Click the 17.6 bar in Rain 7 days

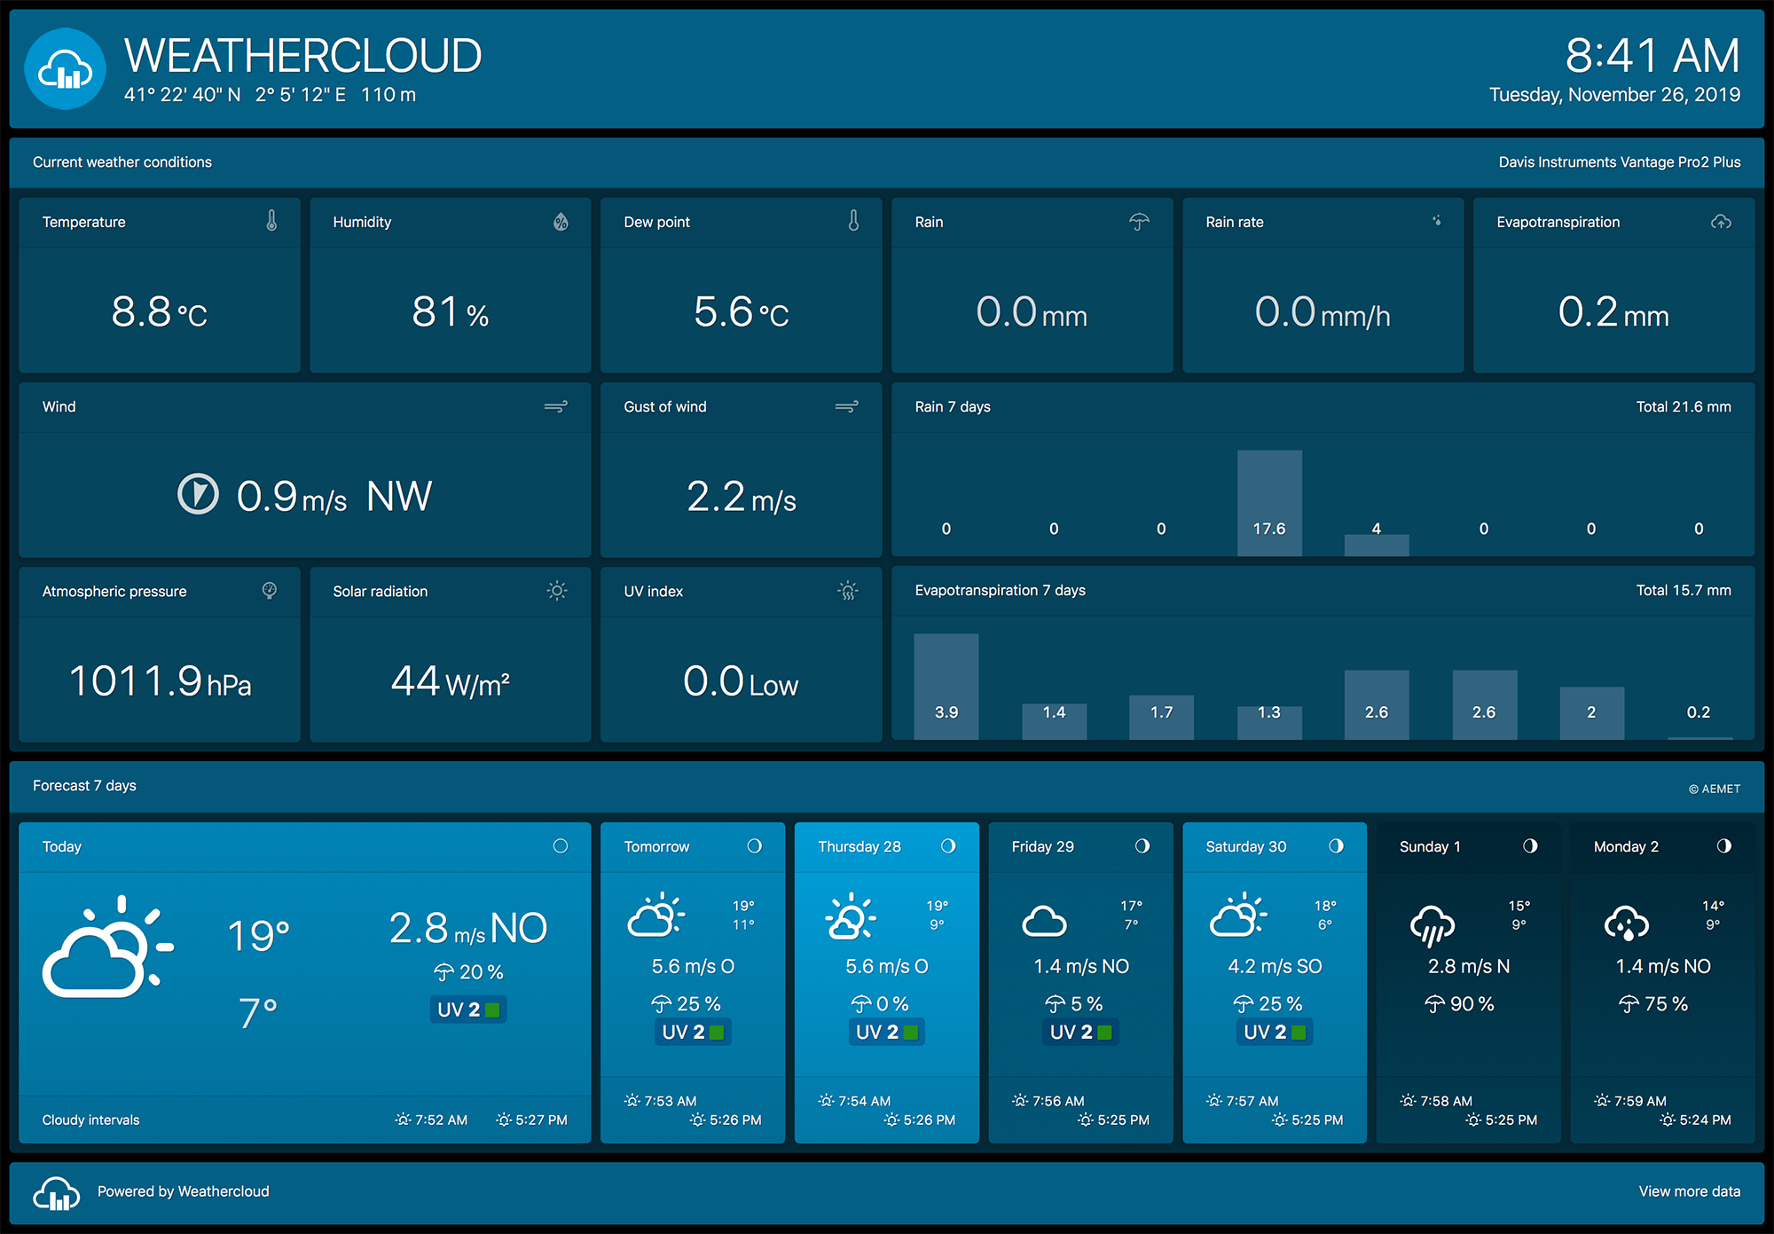[x=1269, y=503]
